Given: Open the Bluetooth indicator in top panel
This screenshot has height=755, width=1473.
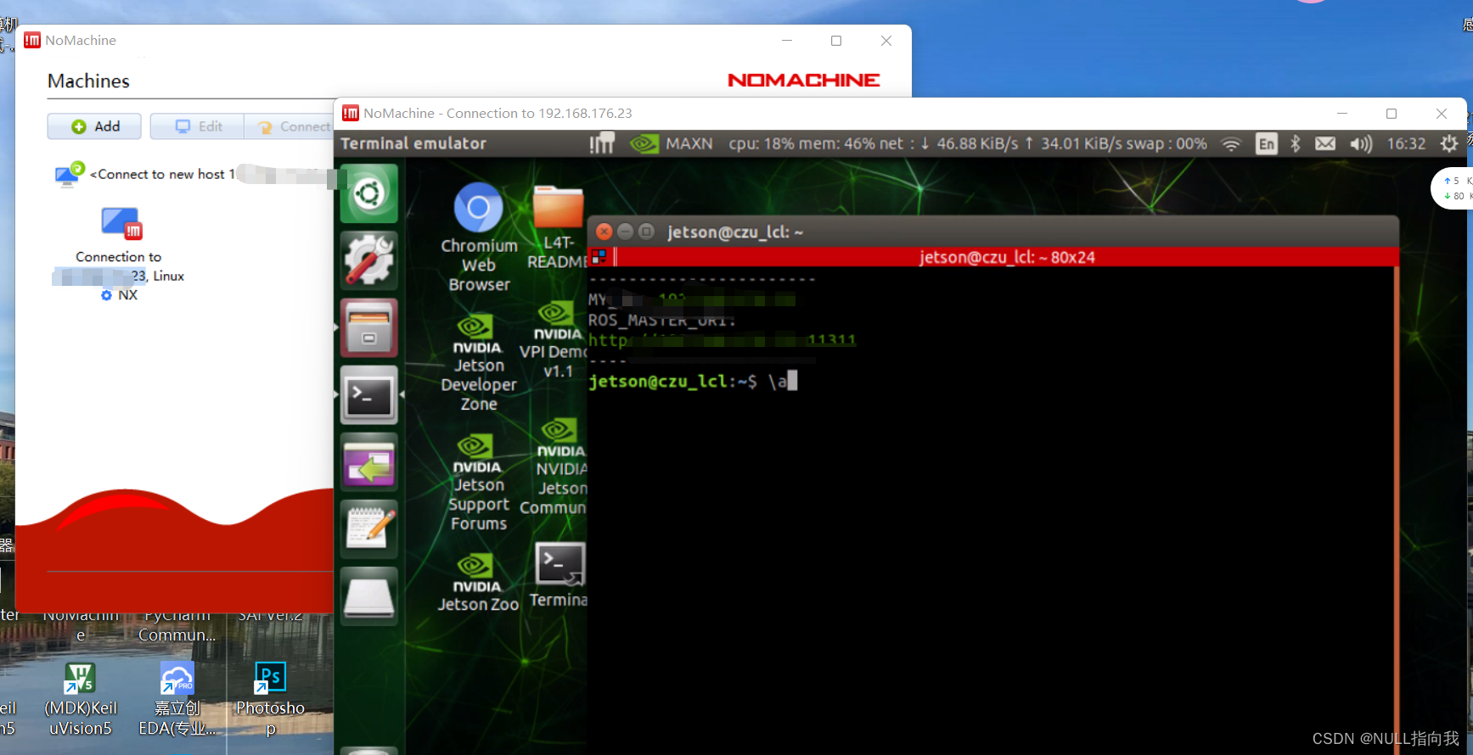Looking at the screenshot, I should tap(1296, 144).
